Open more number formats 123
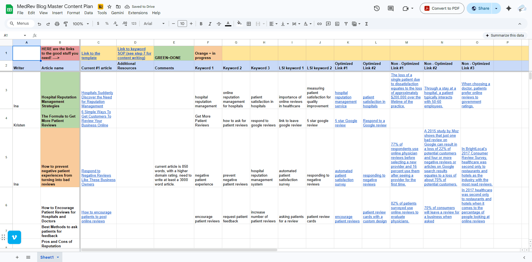Viewport: 532px width, 262px height. [x=134, y=24]
